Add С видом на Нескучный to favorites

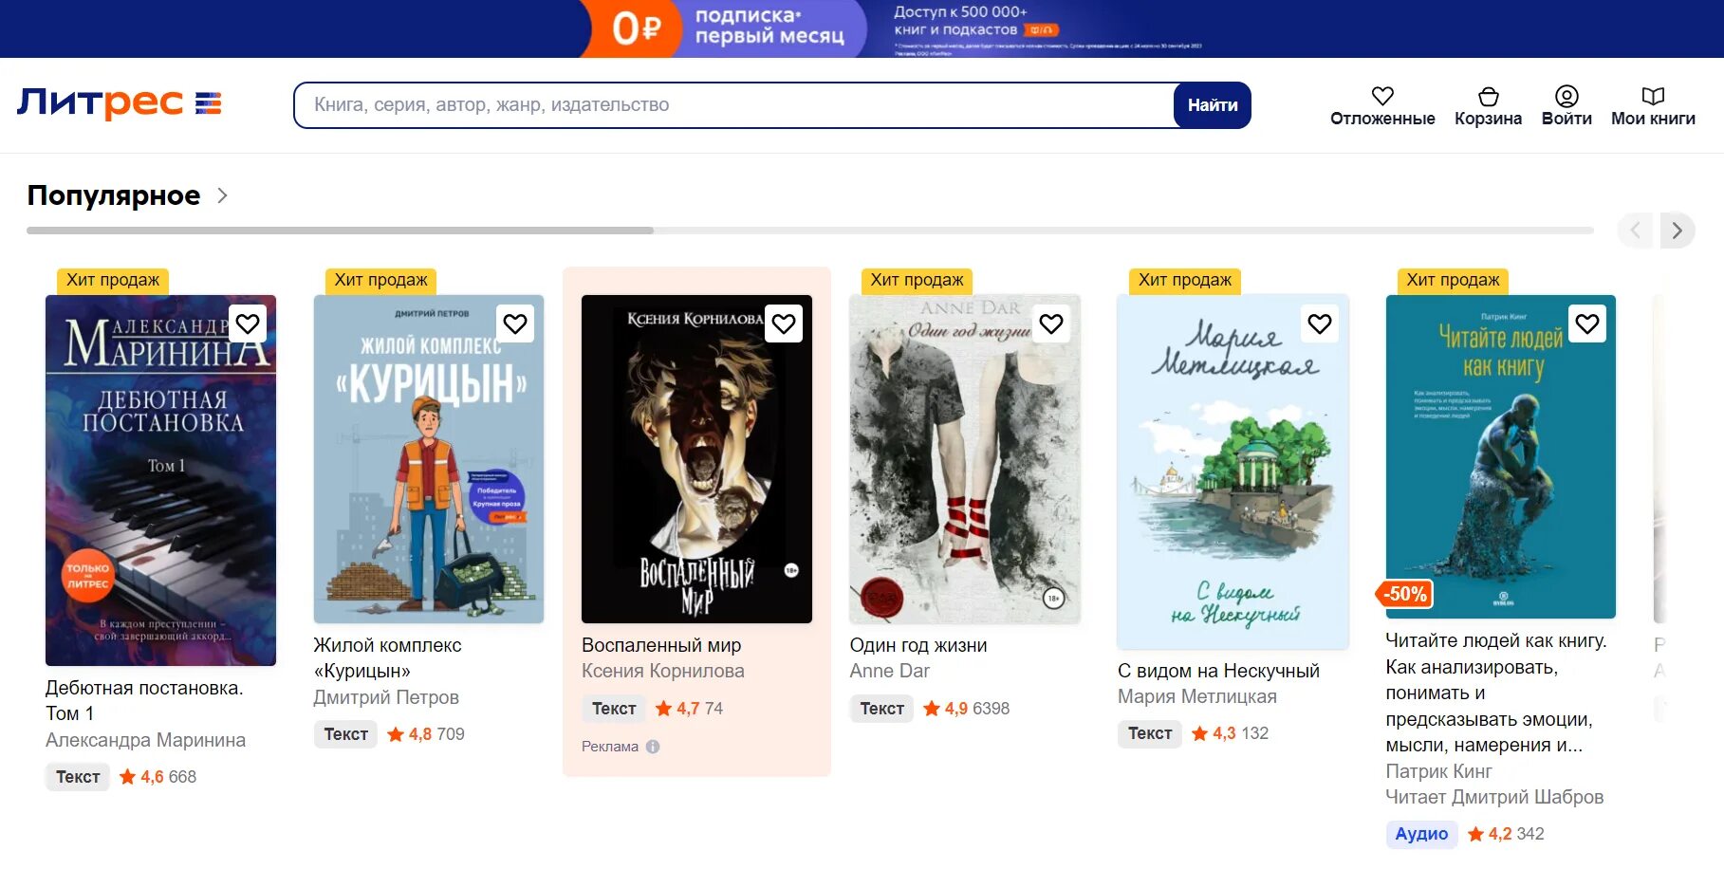coord(1320,324)
